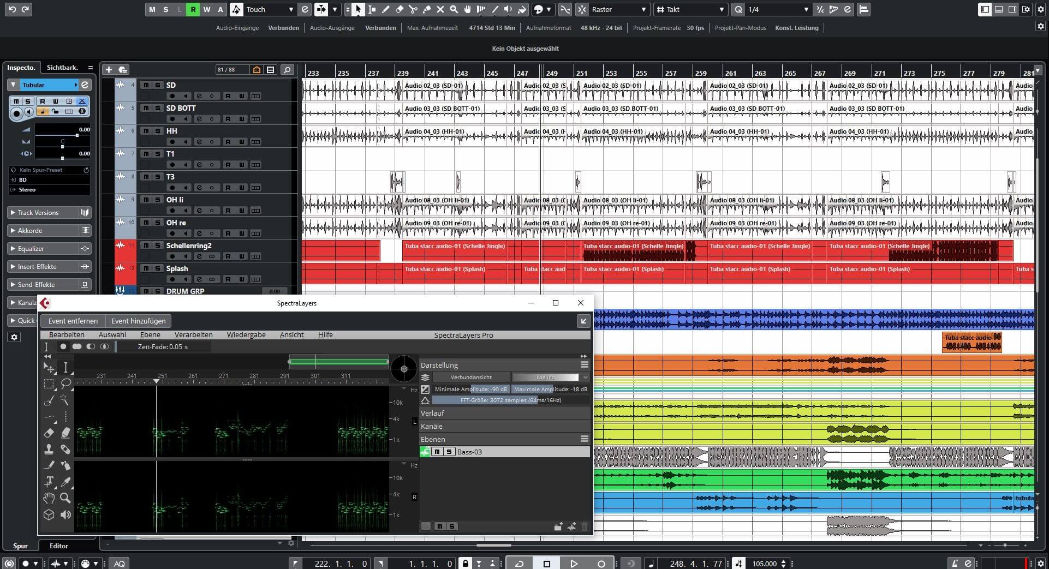
Task: Expand the Equalizer section in the Inspector
Action: coord(31,248)
